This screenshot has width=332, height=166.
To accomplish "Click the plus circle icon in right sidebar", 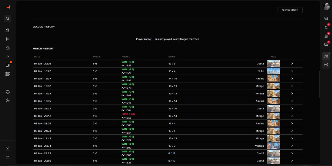I will (x=326, y=64).
